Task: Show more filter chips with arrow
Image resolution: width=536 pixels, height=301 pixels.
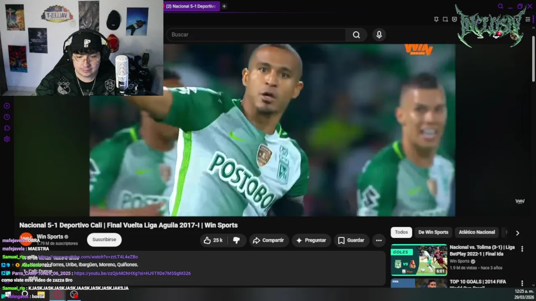Action: point(518,233)
